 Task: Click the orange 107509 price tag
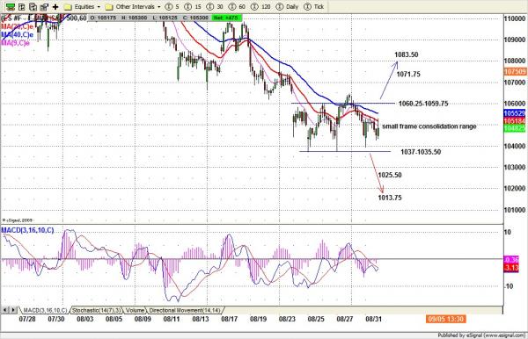[515, 71]
